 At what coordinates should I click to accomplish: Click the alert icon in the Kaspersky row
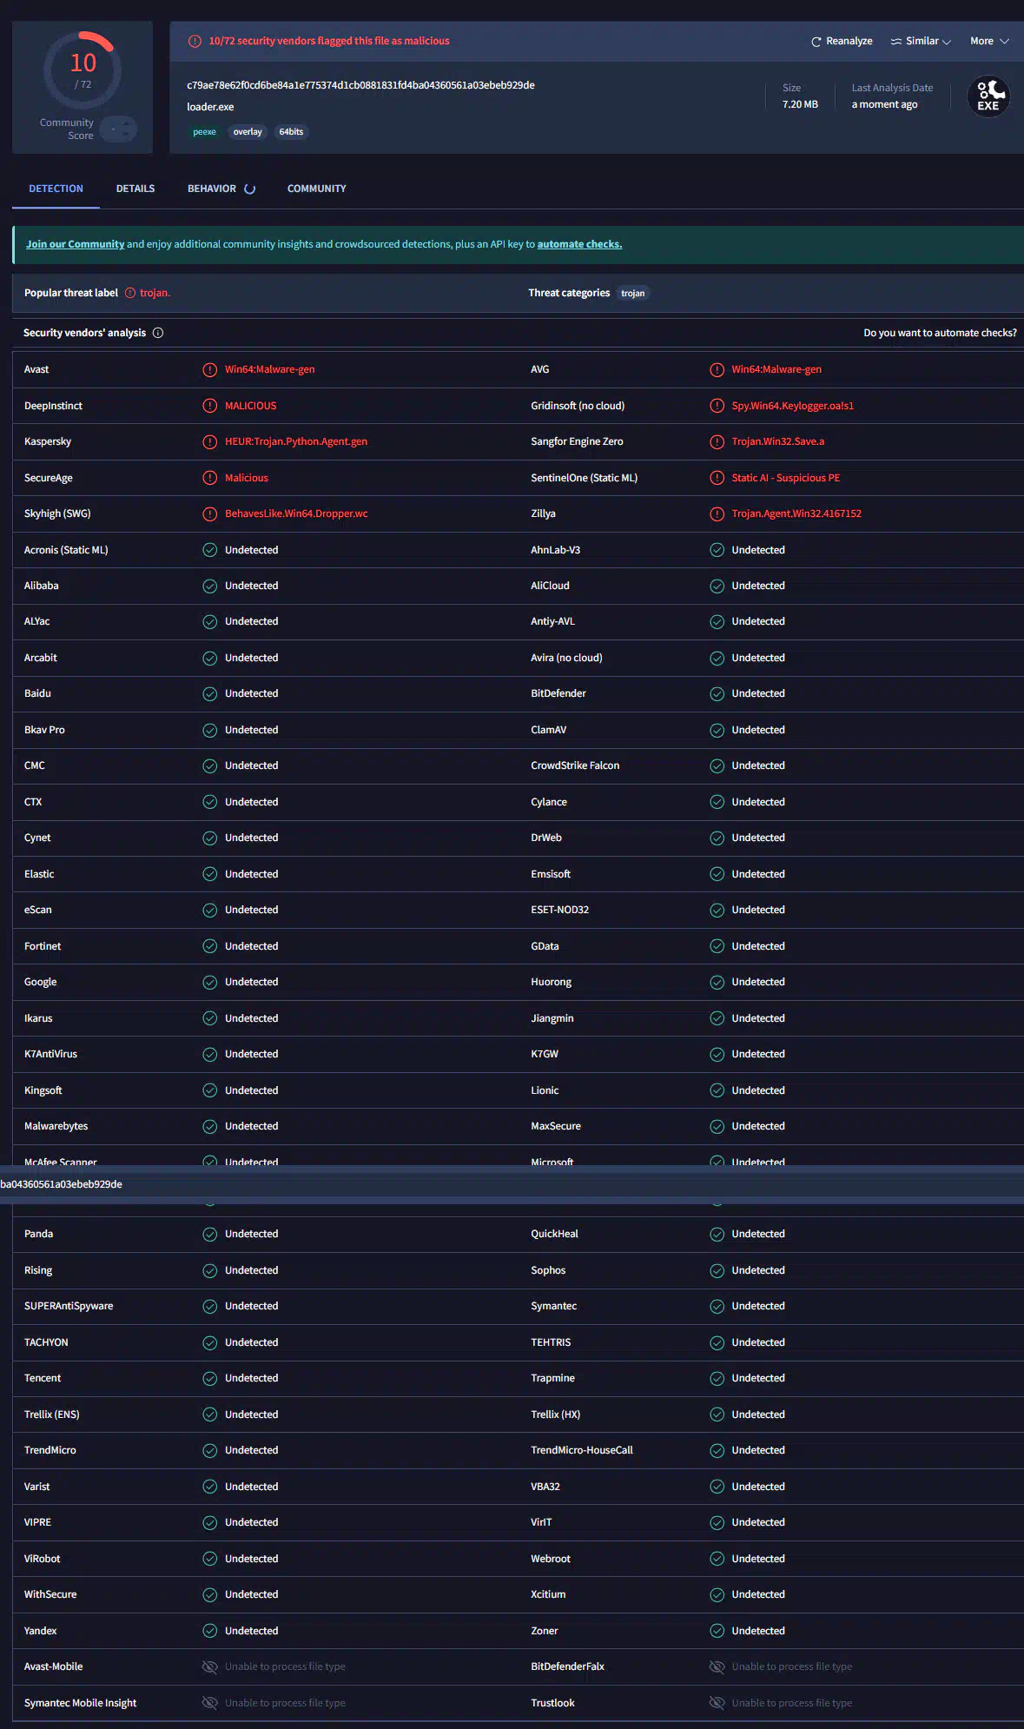coord(209,441)
